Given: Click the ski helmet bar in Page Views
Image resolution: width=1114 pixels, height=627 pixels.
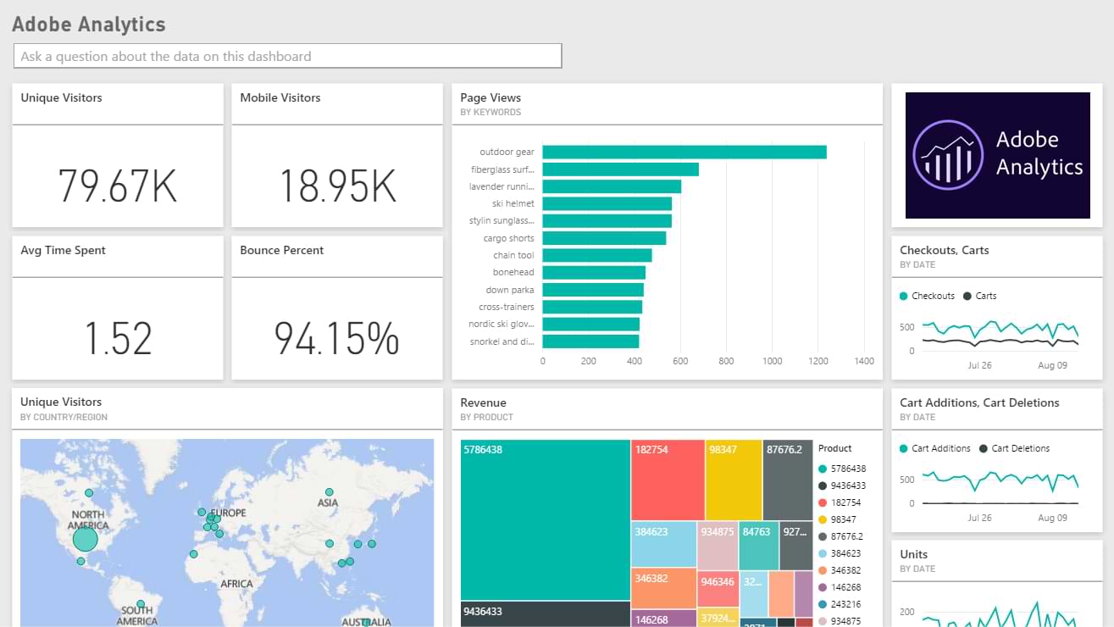Looking at the screenshot, I should click(607, 204).
